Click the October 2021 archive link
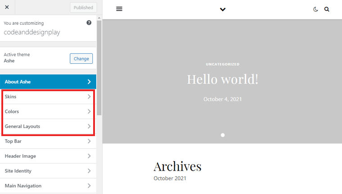The image size is (342, 194). tap(170, 178)
